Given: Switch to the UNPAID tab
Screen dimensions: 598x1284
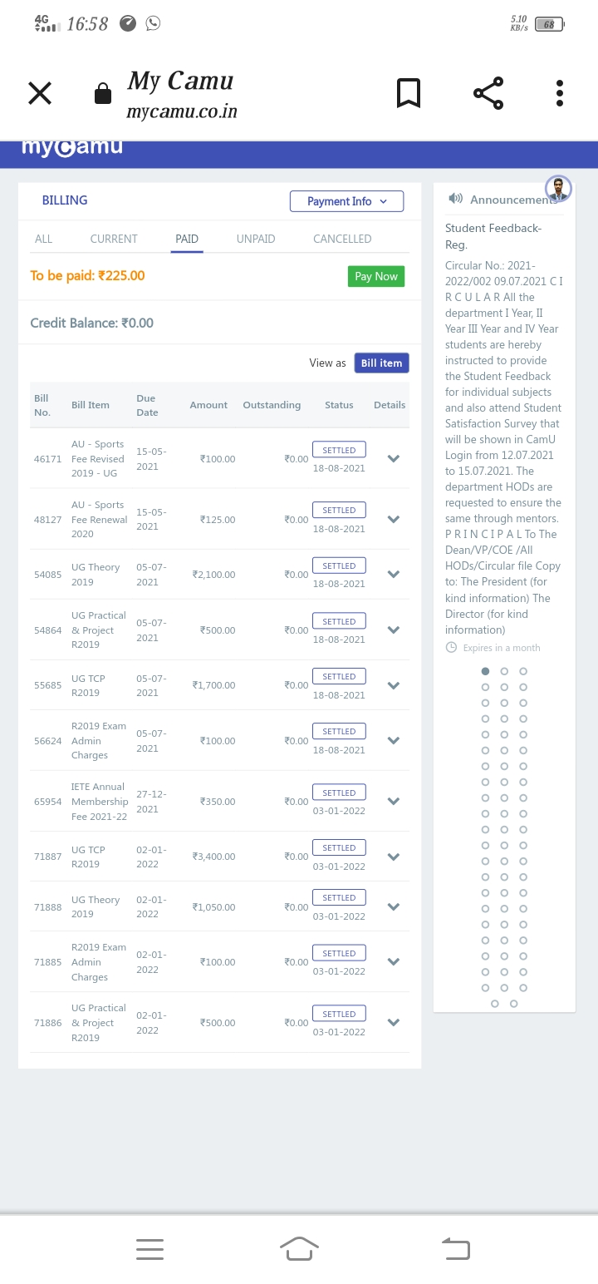Looking at the screenshot, I should pos(256,239).
